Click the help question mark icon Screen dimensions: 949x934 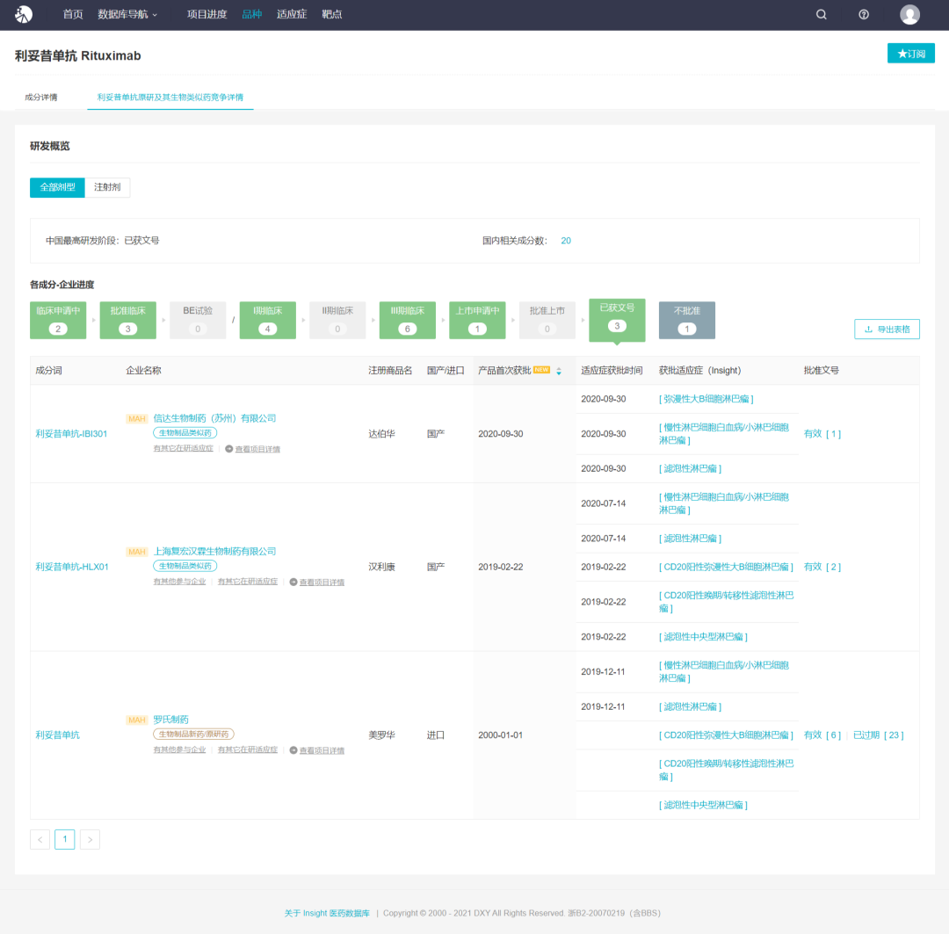(864, 15)
